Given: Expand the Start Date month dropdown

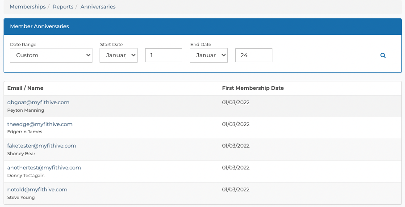Looking at the screenshot, I should pyautogui.click(x=119, y=55).
